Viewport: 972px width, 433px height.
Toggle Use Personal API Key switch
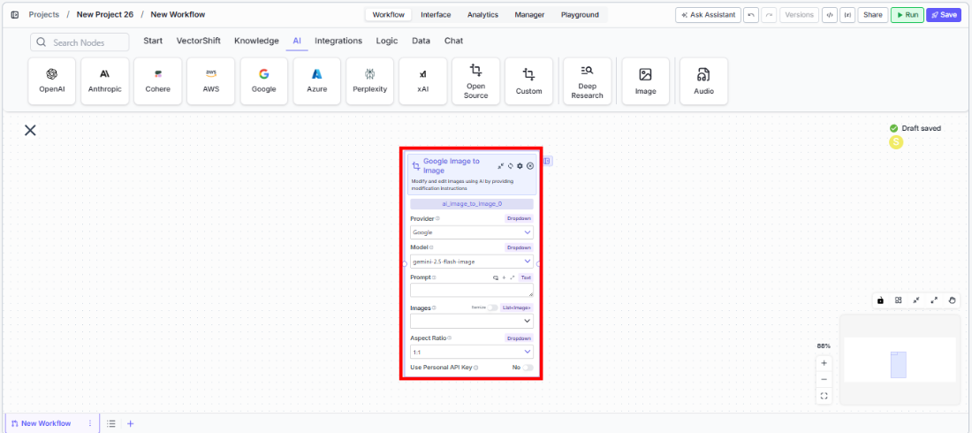[528, 368]
